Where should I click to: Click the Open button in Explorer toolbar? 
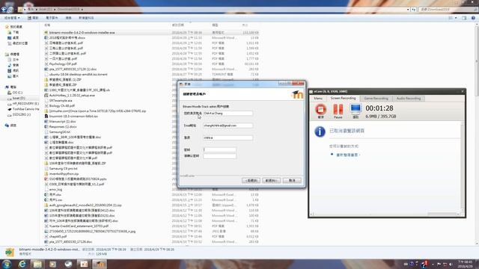click(x=33, y=18)
